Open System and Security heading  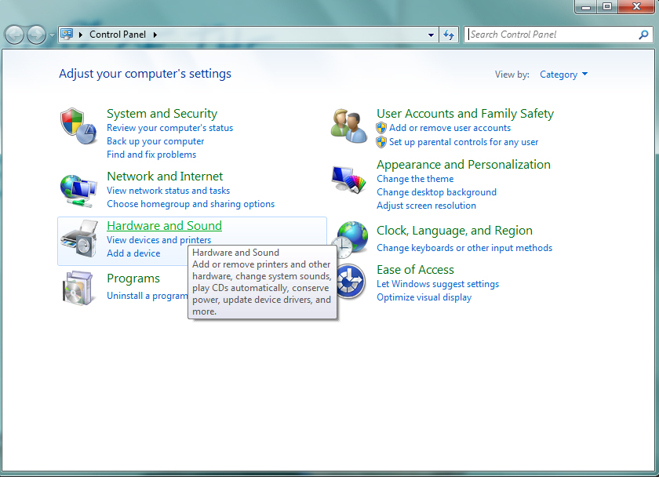(162, 114)
